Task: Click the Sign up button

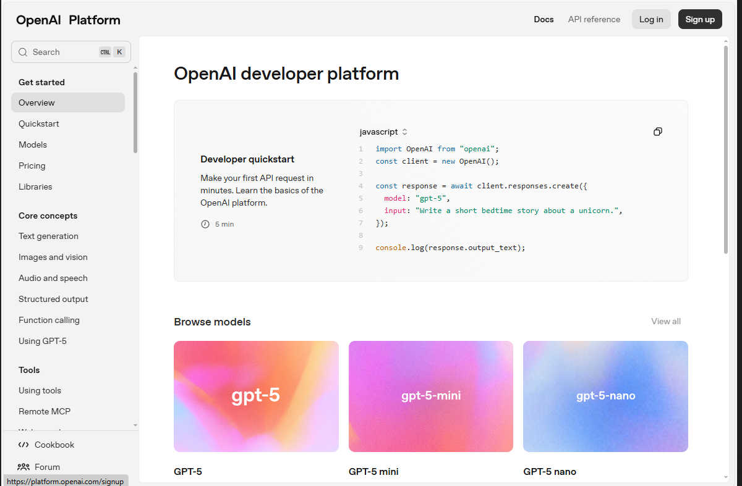Action: pos(700,19)
